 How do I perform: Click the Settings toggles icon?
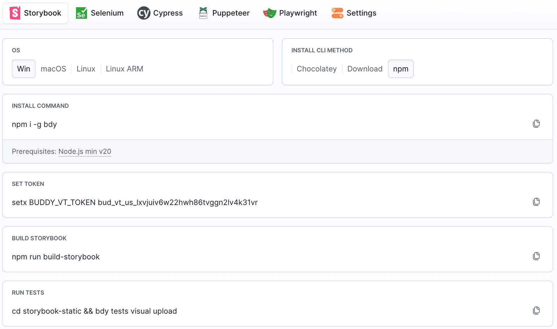point(337,13)
